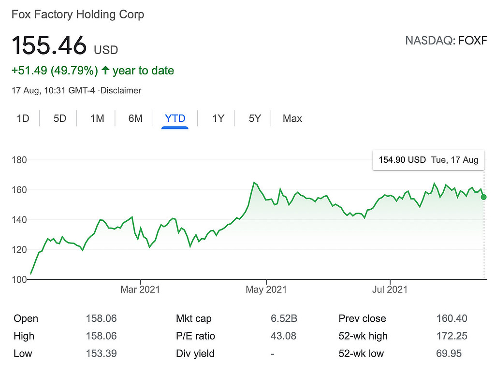Click the Mar 2021 axis label
Viewport: 495px width, 373px height.
coord(140,290)
